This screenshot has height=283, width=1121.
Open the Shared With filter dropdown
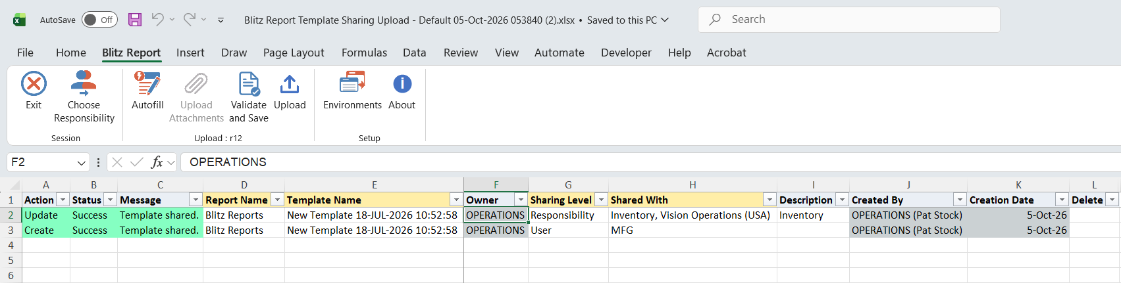tap(769, 200)
